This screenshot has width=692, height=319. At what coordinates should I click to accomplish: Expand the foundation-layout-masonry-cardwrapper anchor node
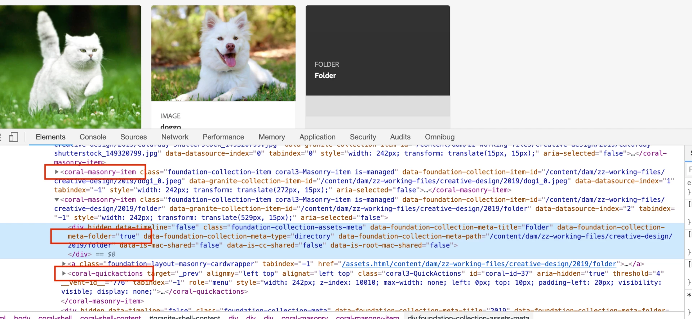64,264
